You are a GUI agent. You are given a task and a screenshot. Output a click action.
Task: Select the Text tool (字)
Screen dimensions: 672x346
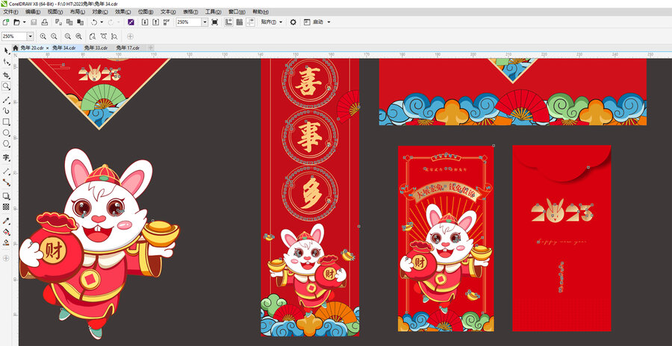pyautogui.click(x=6, y=157)
